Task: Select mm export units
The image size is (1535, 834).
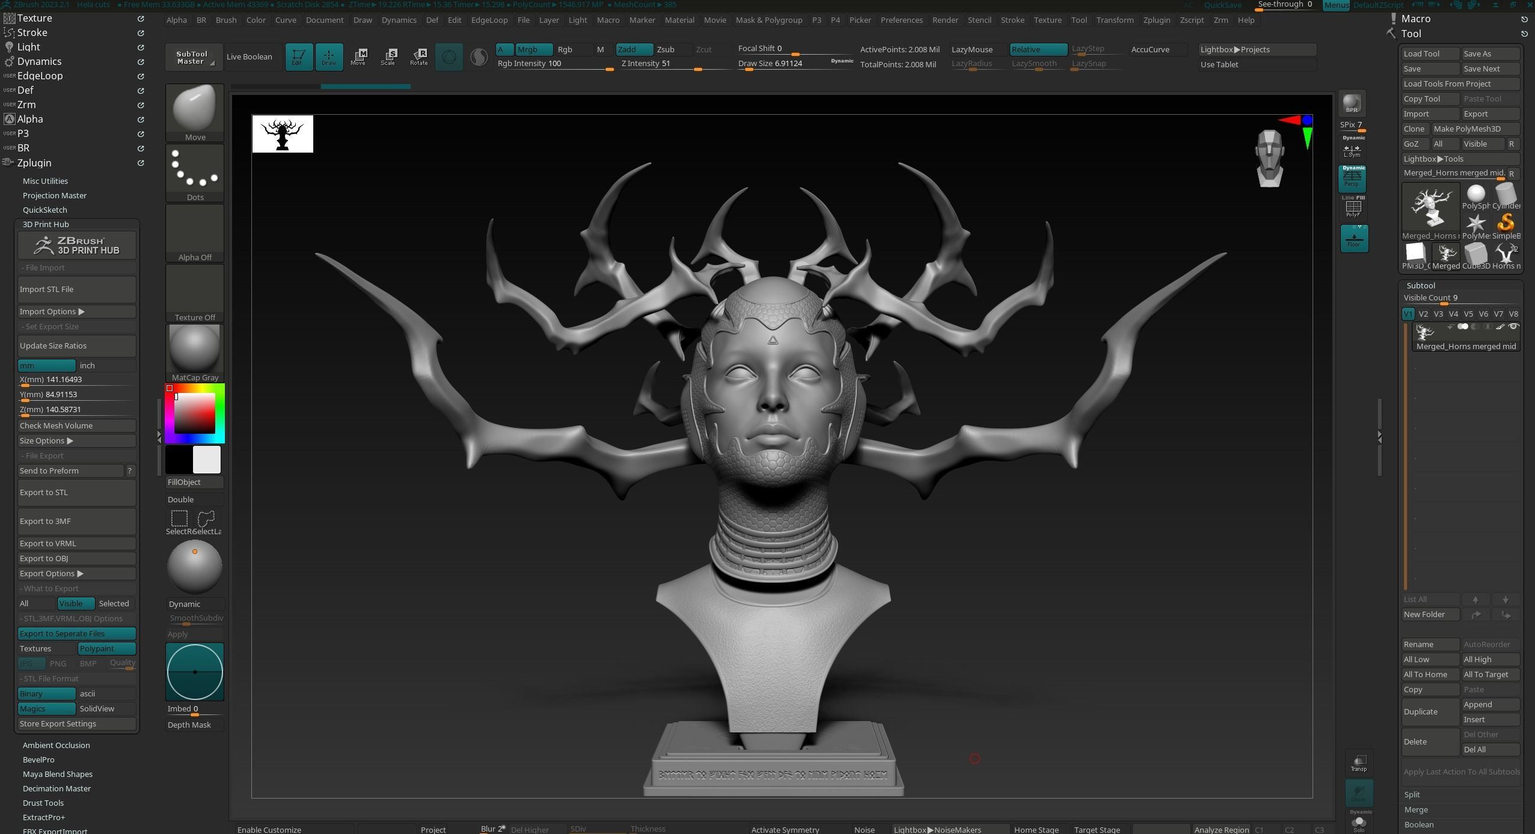Action: point(47,365)
